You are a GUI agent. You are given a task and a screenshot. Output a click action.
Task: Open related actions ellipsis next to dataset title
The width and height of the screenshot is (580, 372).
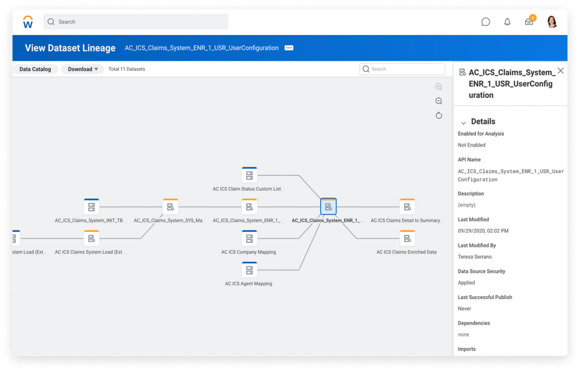[x=289, y=48]
